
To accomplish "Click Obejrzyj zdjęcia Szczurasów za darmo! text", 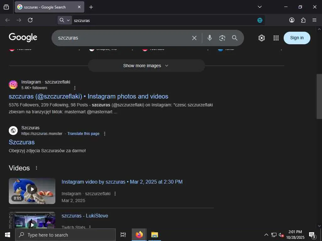I will pos(47,151).
